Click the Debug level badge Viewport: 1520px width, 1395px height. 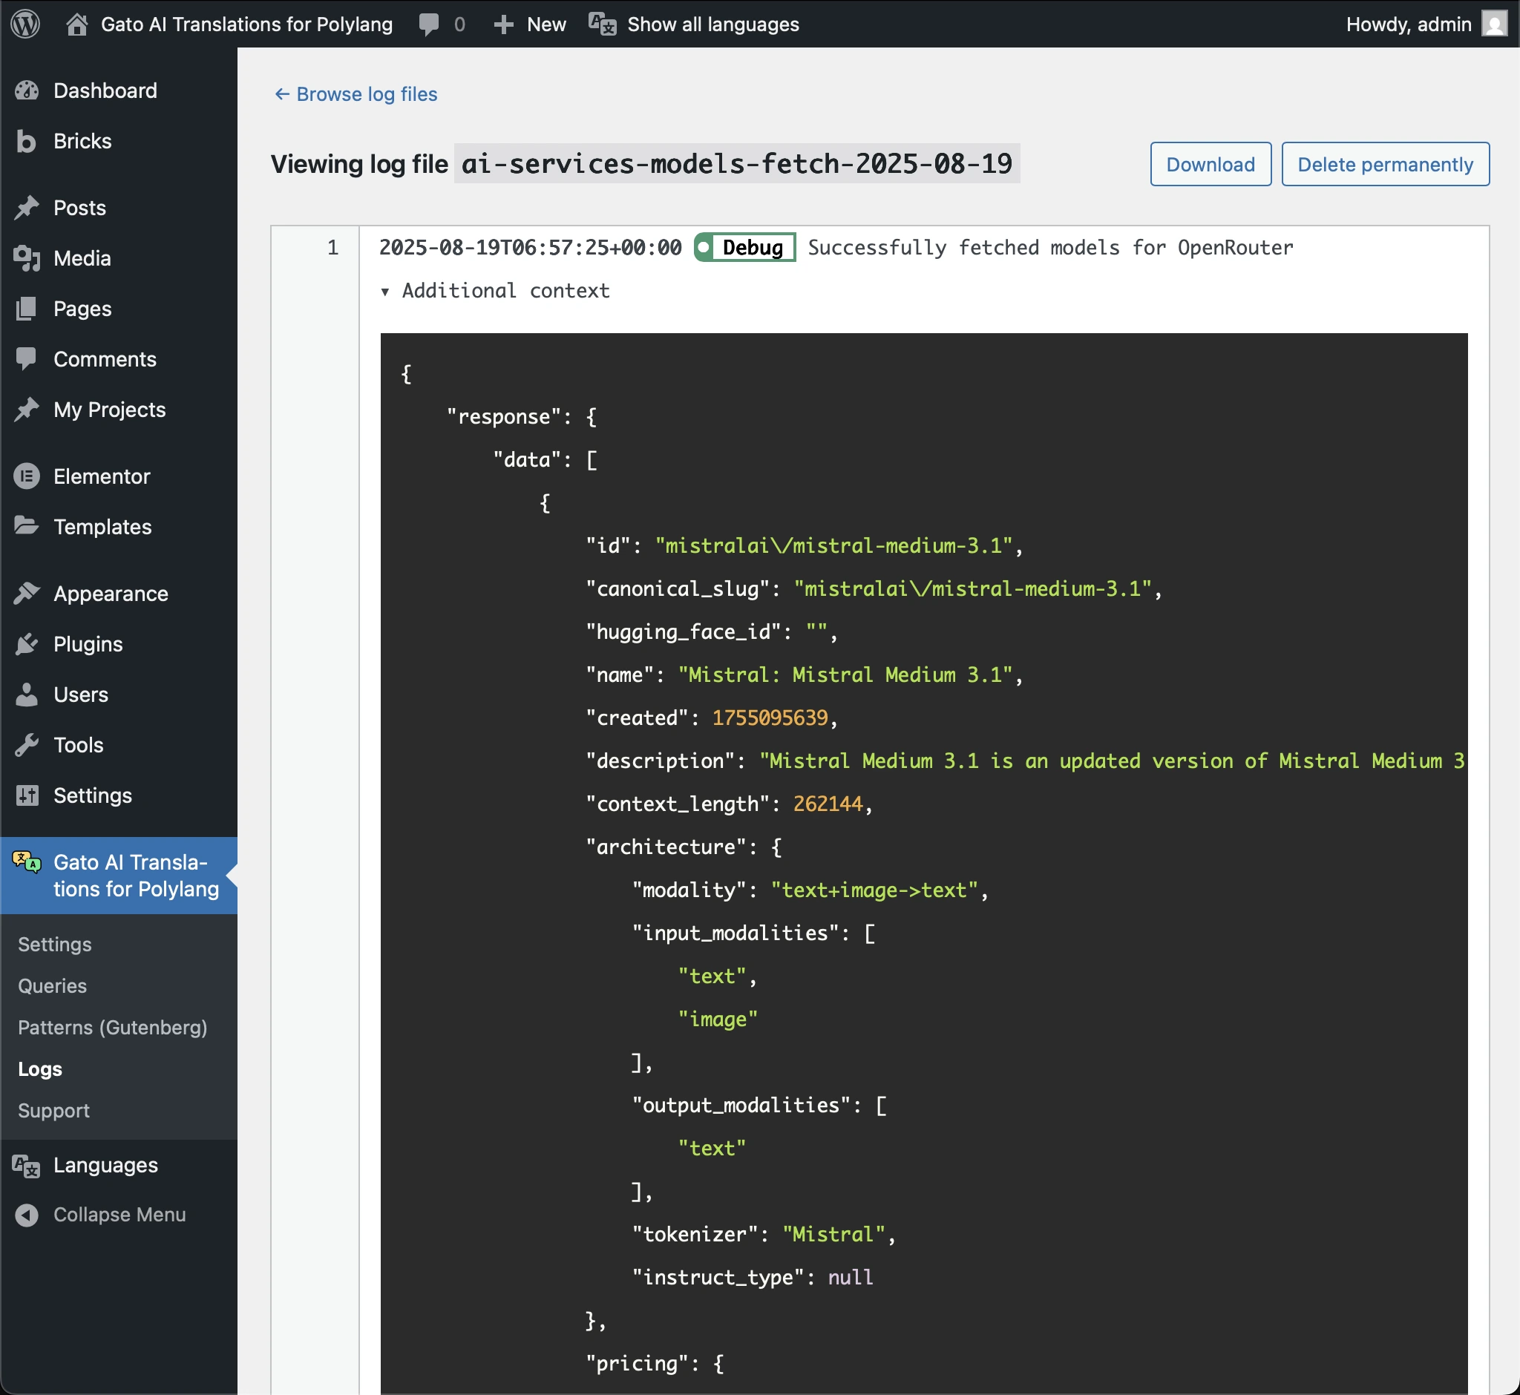pos(744,248)
